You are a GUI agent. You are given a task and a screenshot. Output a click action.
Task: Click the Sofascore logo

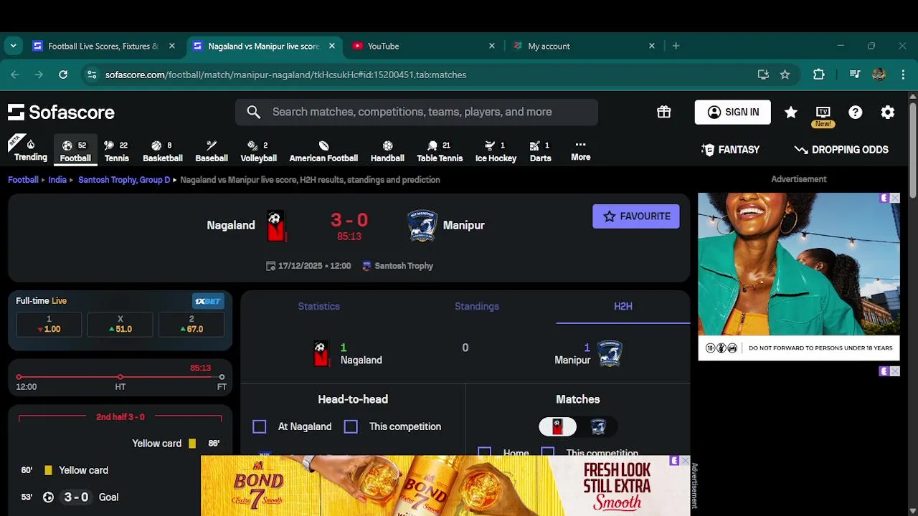[x=61, y=113]
